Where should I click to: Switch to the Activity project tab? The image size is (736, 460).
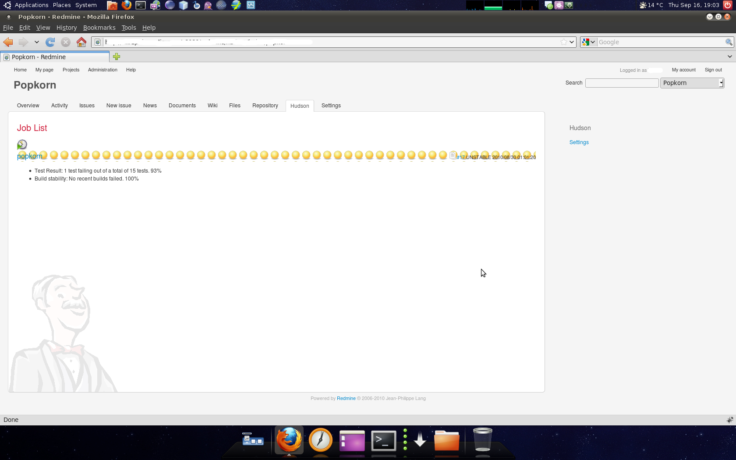60,106
